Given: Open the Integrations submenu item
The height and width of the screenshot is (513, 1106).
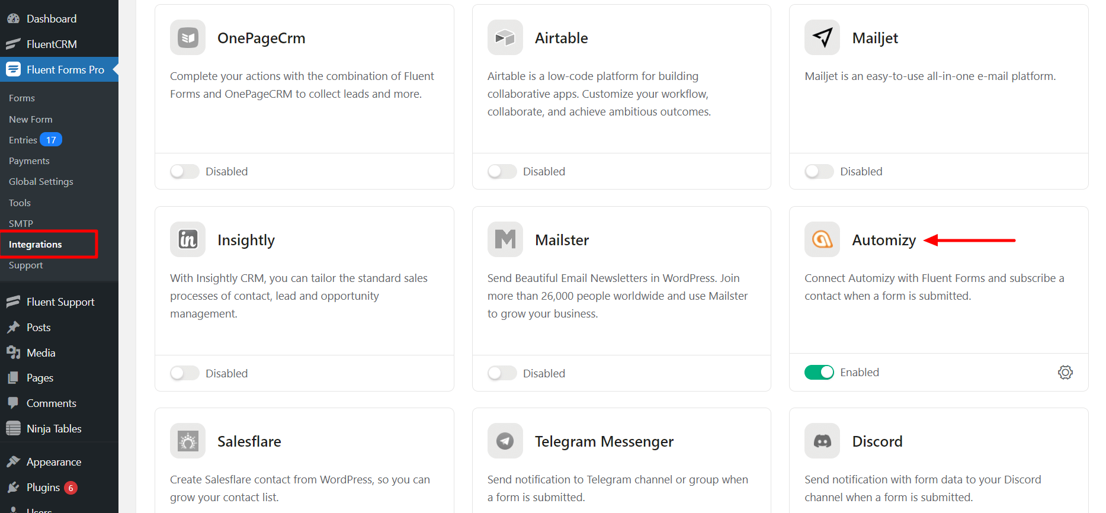Looking at the screenshot, I should (x=36, y=245).
